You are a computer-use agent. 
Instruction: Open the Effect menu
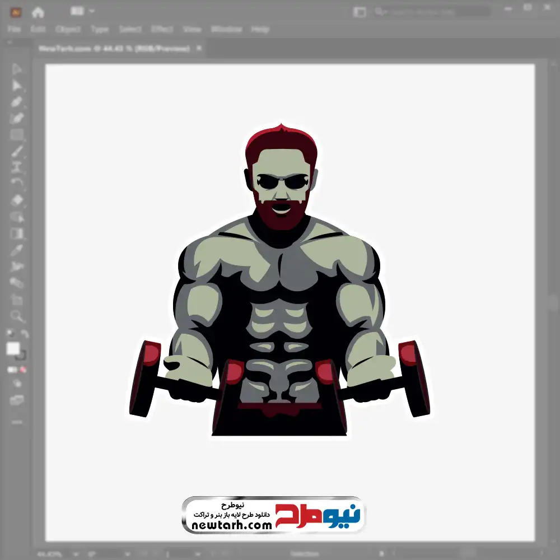(162, 29)
